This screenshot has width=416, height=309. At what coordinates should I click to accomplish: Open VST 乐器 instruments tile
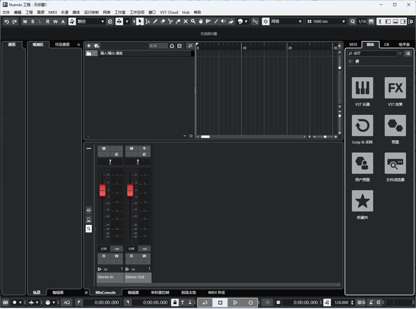point(363,88)
